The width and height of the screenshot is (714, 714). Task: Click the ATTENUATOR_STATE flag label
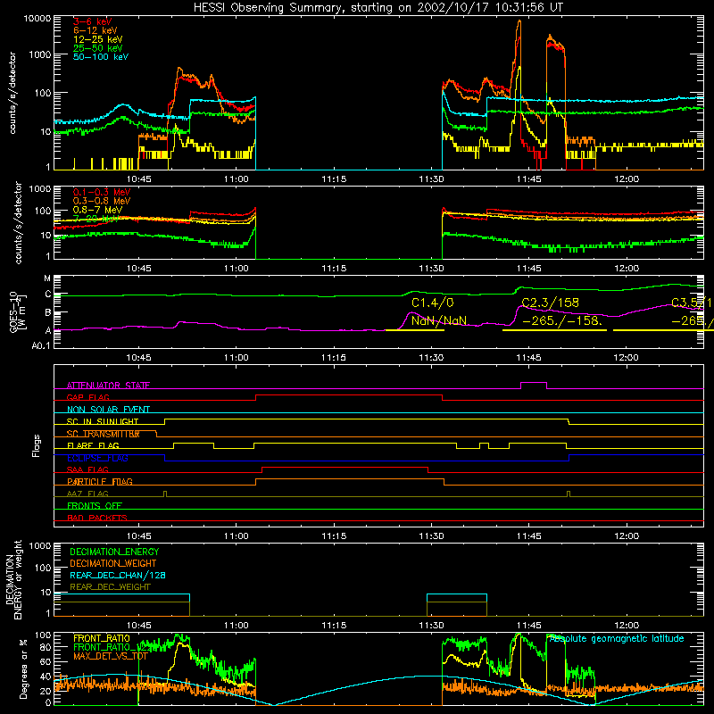(108, 386)
